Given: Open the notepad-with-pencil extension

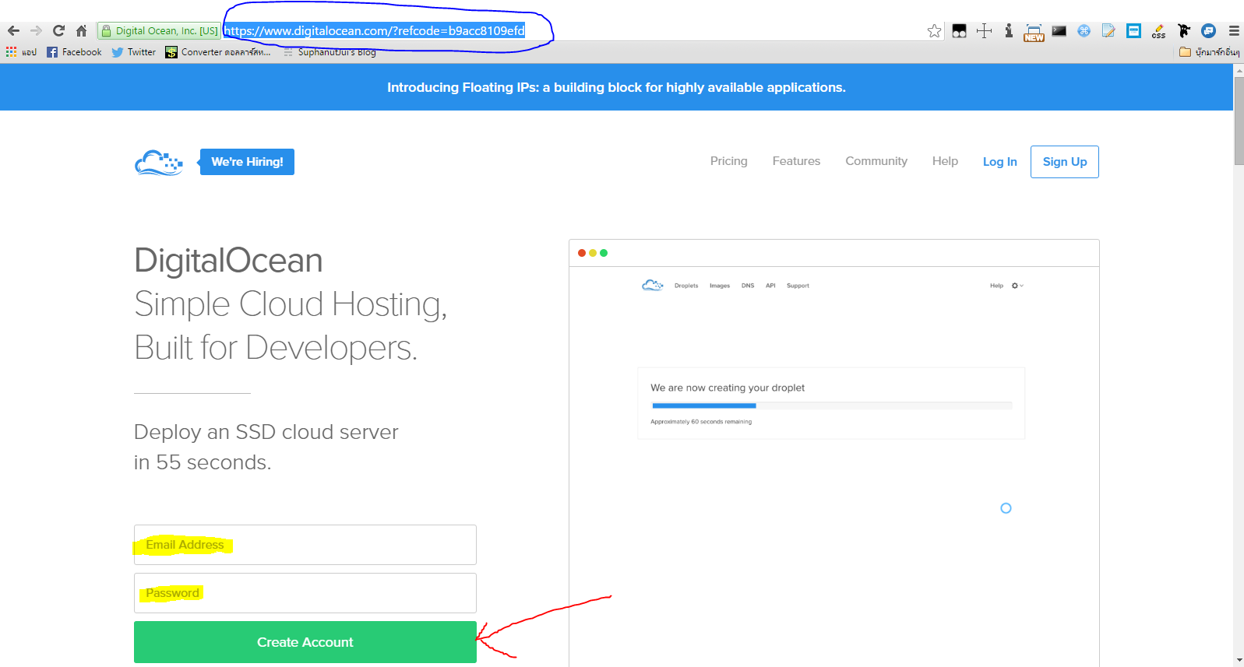Looking at the screenshot, I should 1108,31.
